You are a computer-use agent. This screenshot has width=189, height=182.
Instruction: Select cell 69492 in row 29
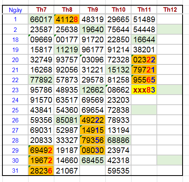coord(41,150)
